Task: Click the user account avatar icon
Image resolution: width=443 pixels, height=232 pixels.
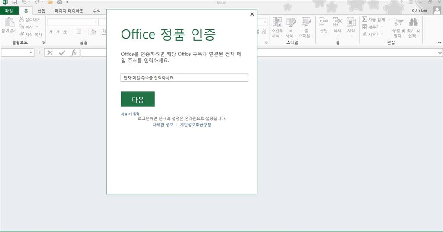Action: click(437, 10)
